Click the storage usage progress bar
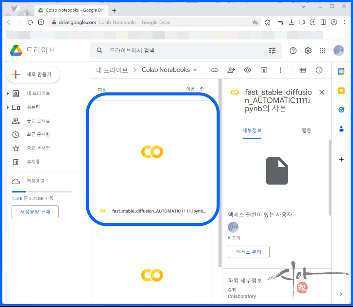This screenshot has width=353, height=307. point(42,192)
